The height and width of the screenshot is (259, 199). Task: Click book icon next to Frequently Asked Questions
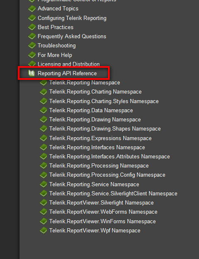[x=32, y=36]
